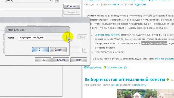Image resolution: width=174 pixels, height=98 pixels.
Task: Click the 'Ventrilo' bold word in the article
Action: click(91, 16)
